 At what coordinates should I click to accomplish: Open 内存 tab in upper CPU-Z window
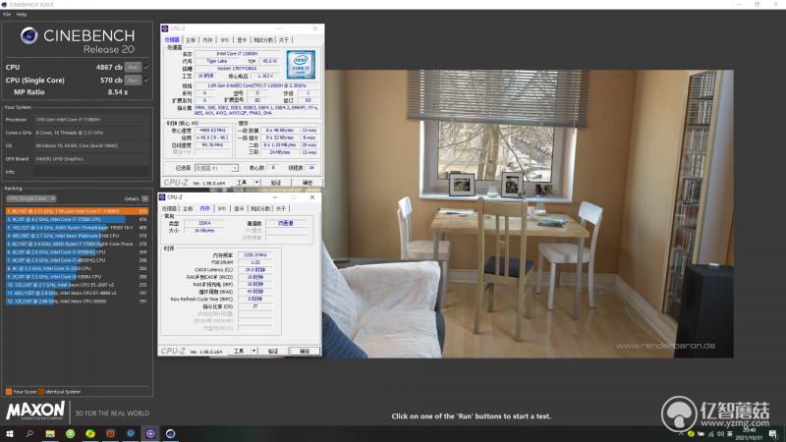(x=207, y=40)
